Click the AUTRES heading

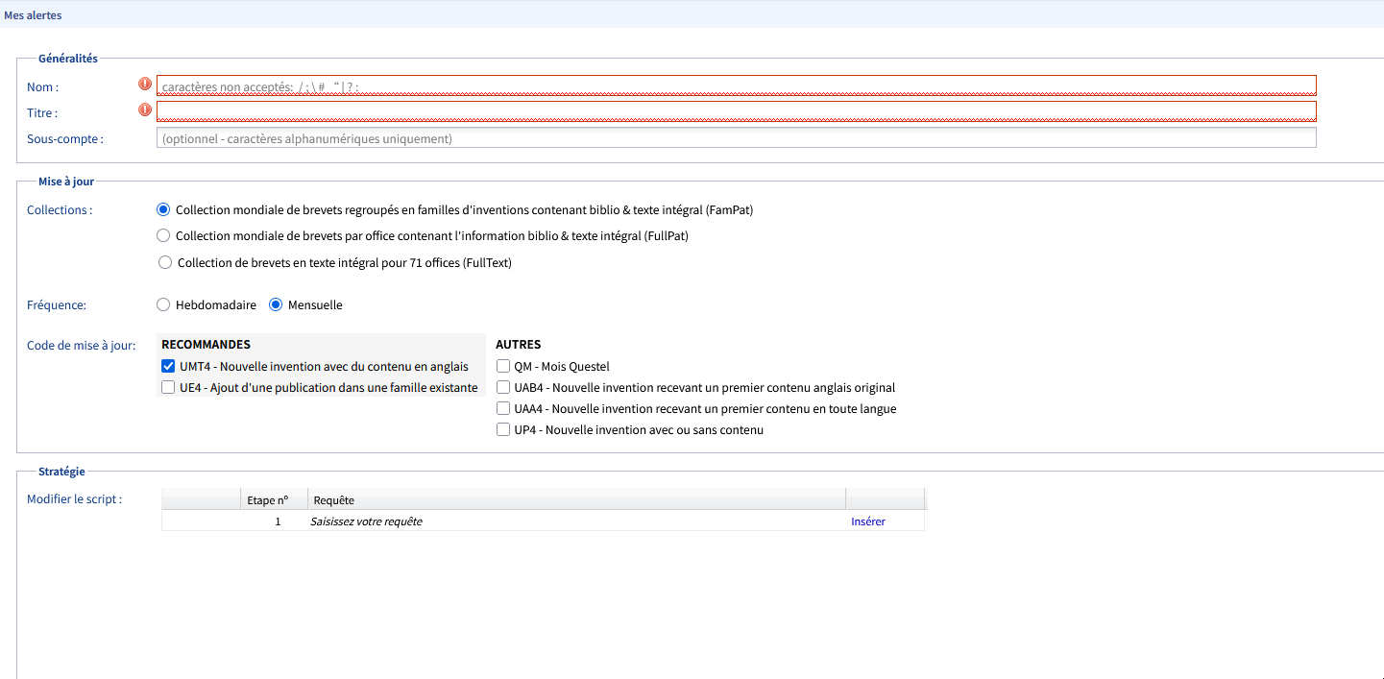point(518,344)
